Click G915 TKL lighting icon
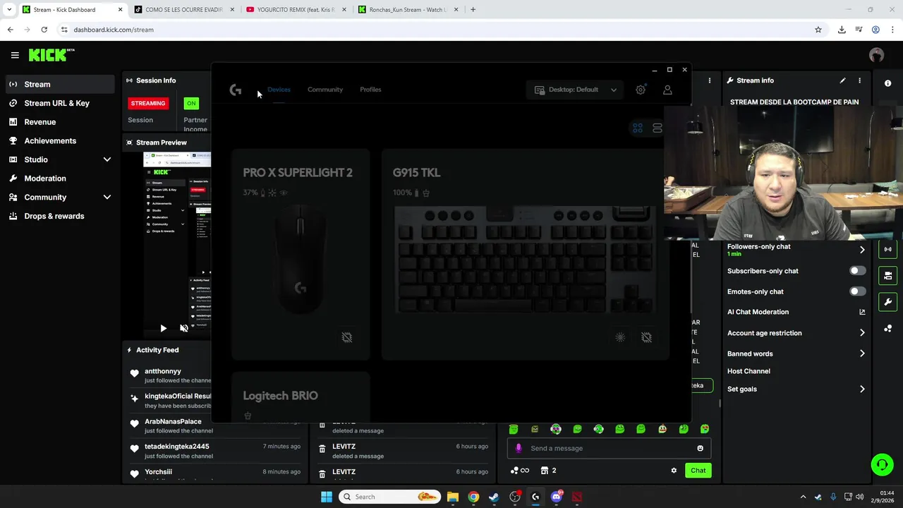 pyautogui.click(x=620, y=337)
